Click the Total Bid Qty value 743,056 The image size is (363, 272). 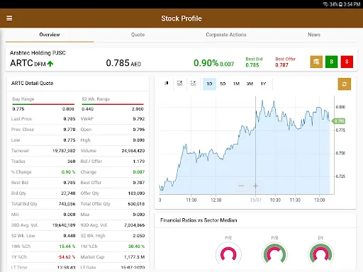tap(67, 204)
